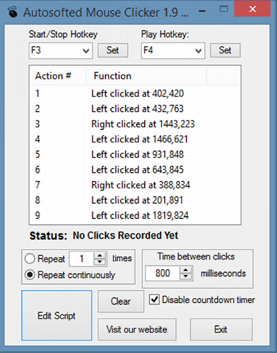Click the Exit button
The height and width of the screenshot is (353, 277).
pos(221,330)
